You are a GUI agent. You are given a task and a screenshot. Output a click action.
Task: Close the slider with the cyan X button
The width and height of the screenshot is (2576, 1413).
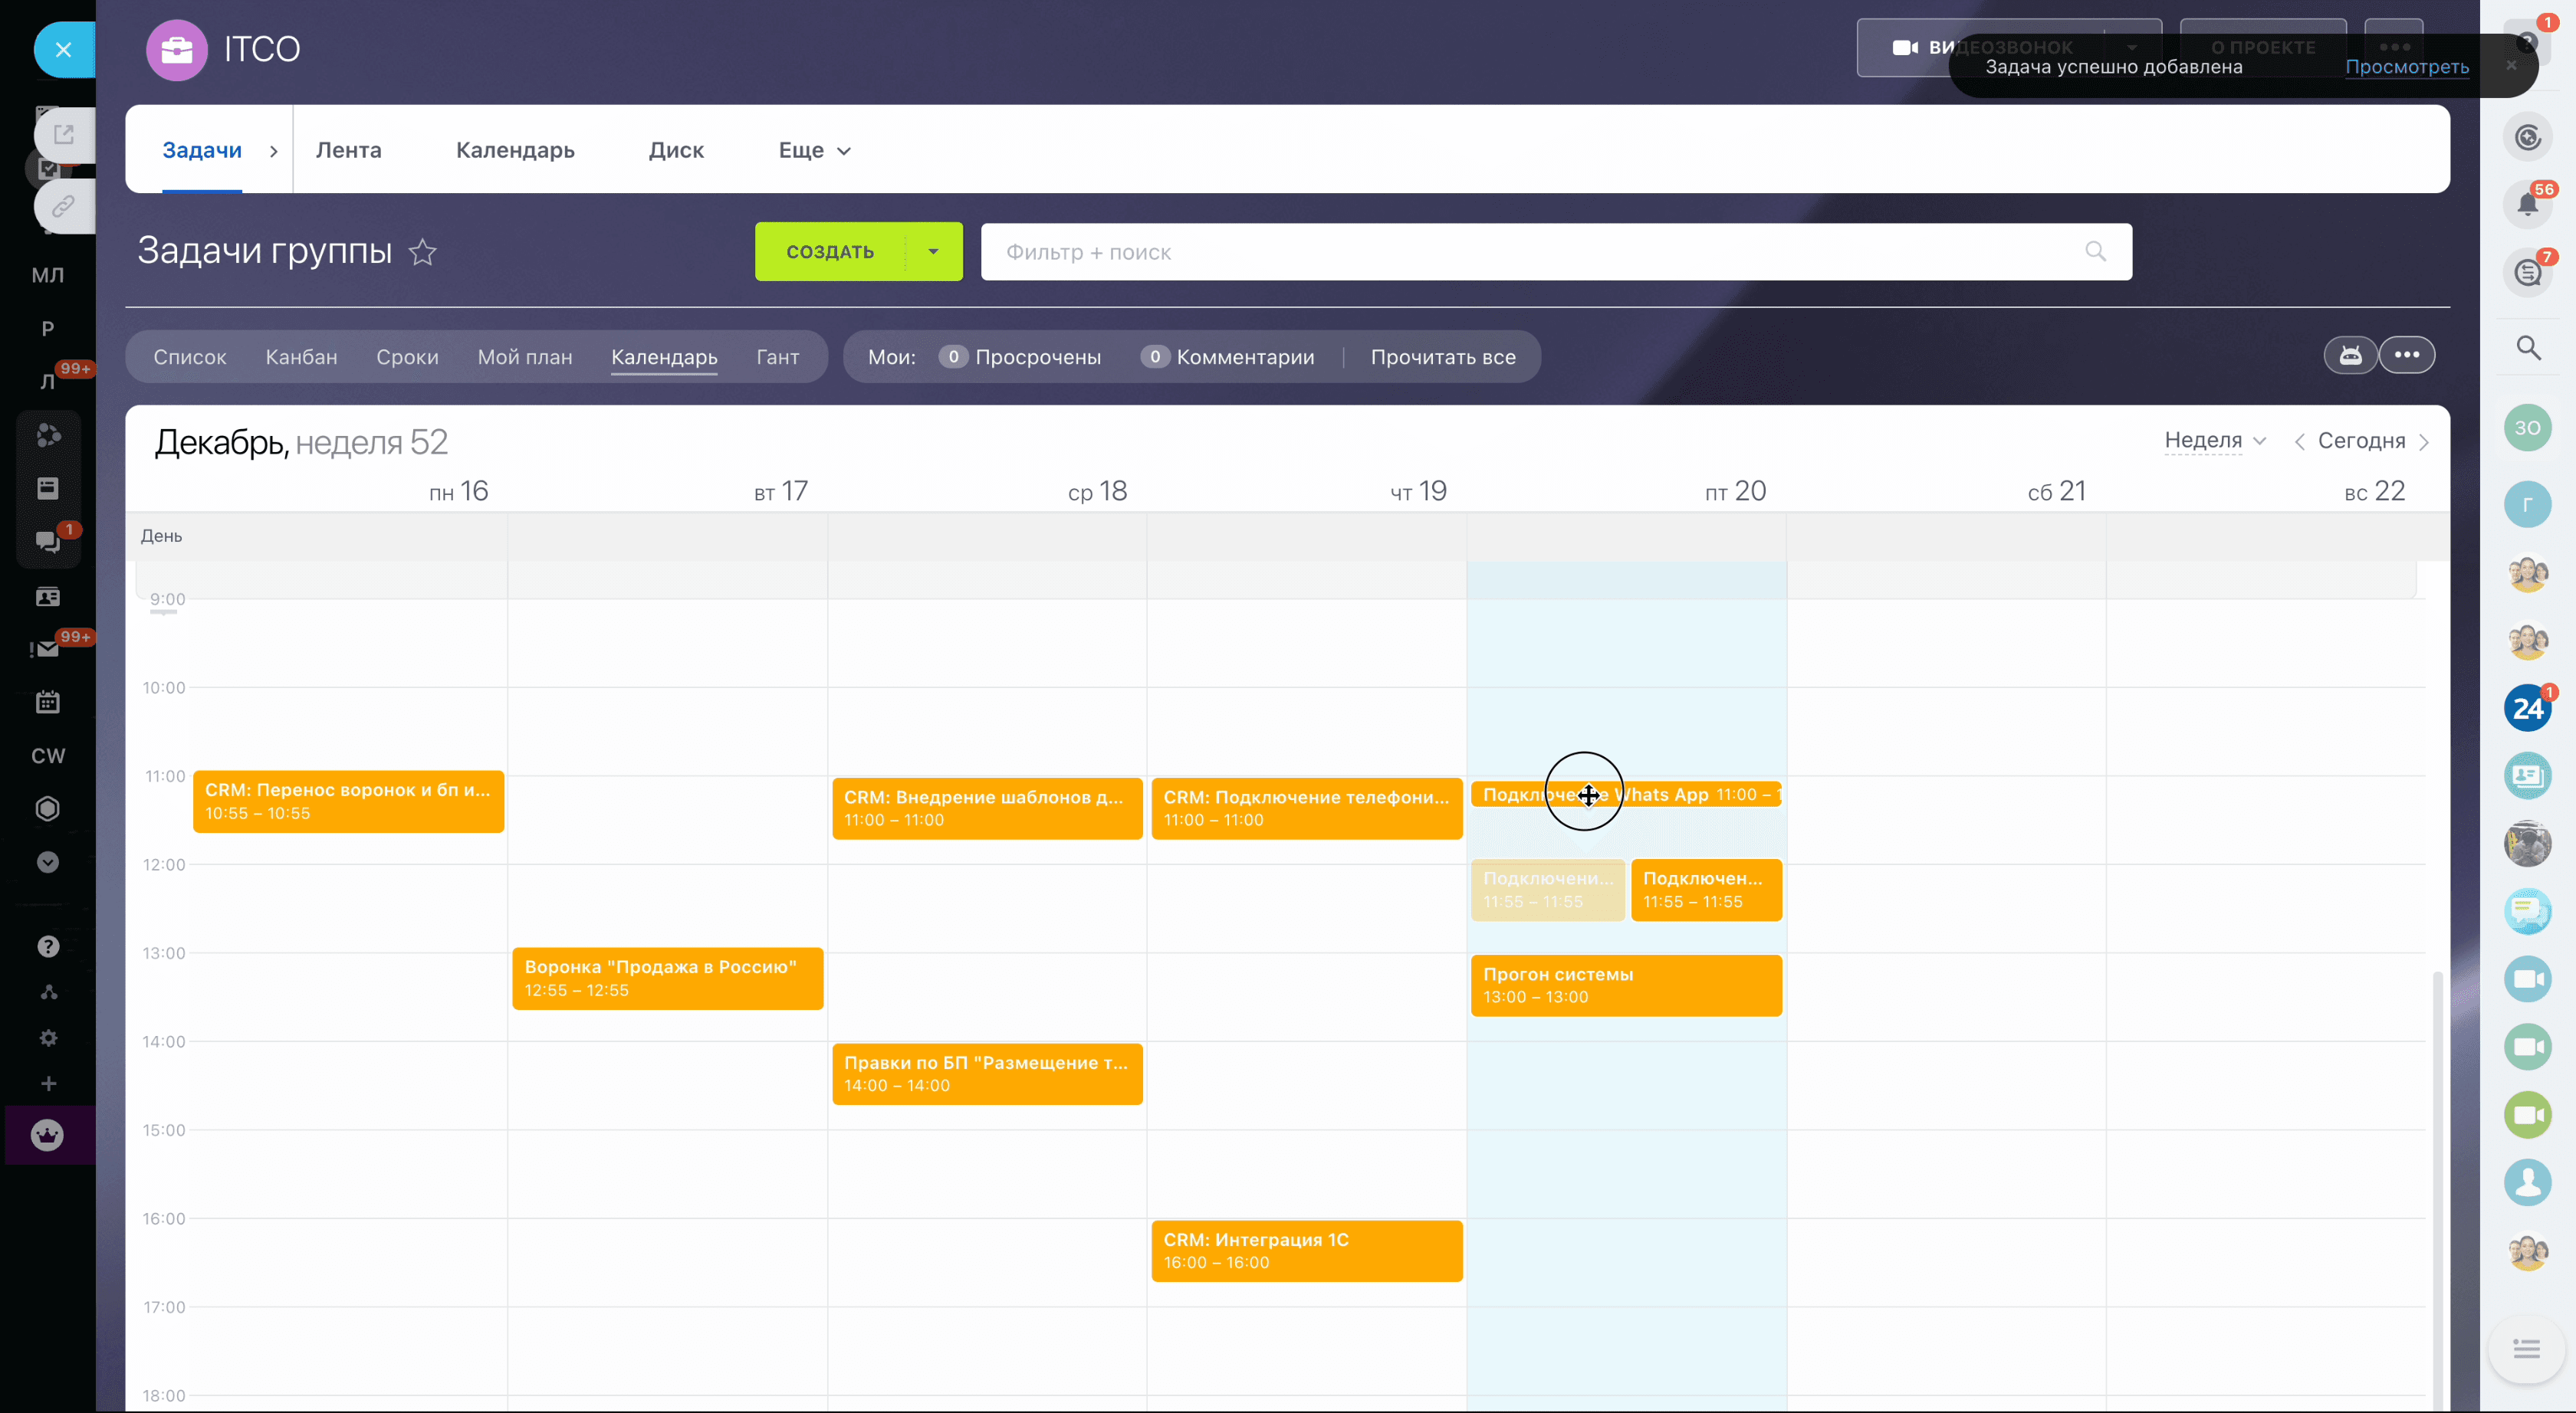[64, 49]
